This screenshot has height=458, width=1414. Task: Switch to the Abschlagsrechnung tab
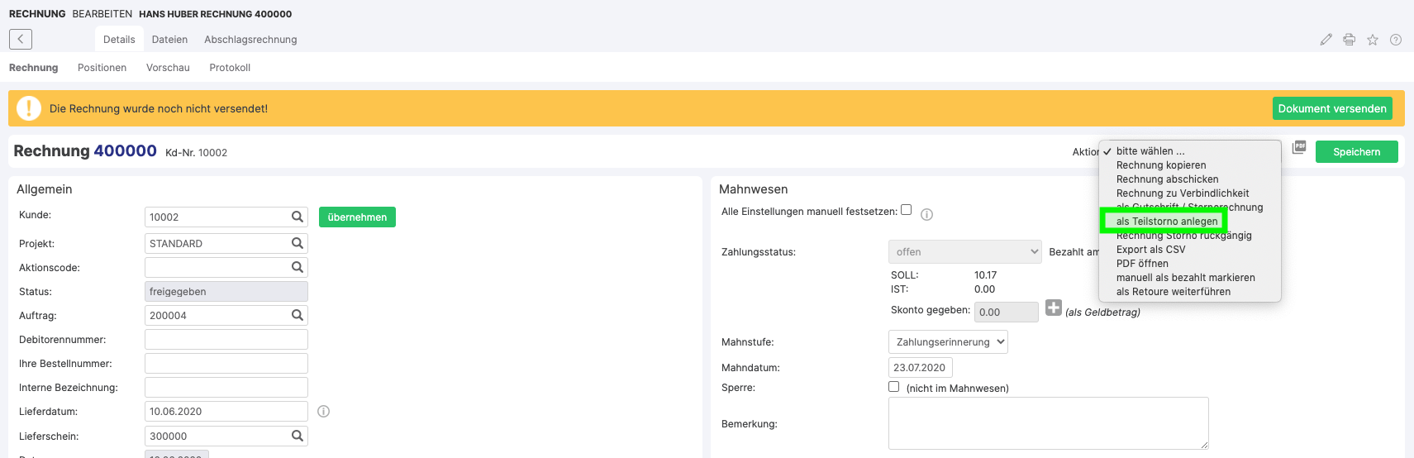pyautogui.click(x=250, y=40)
